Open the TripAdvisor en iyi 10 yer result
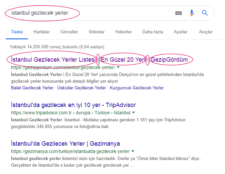The width and height of the screenshot is (225, 174). click(x=73, y=105)
